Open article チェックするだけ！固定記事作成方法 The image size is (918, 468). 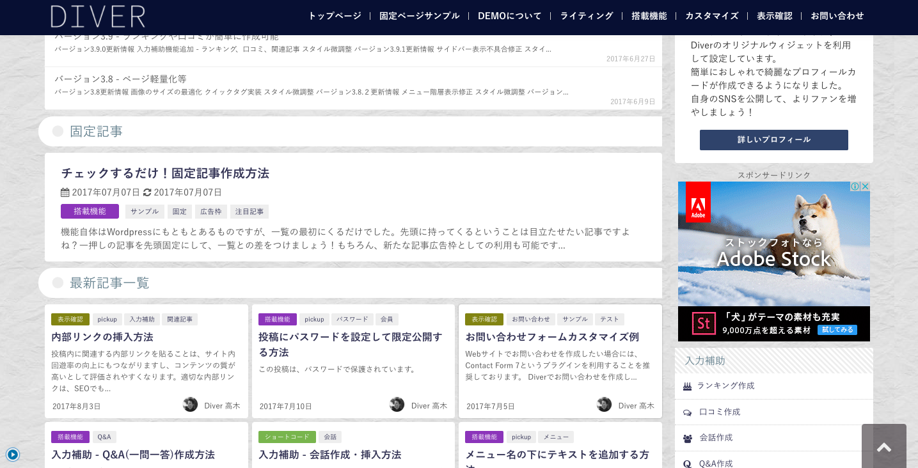pos(165,173)
